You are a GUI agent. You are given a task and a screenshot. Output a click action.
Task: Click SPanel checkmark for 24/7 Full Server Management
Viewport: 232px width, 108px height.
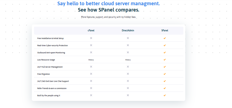coord(165,67)
